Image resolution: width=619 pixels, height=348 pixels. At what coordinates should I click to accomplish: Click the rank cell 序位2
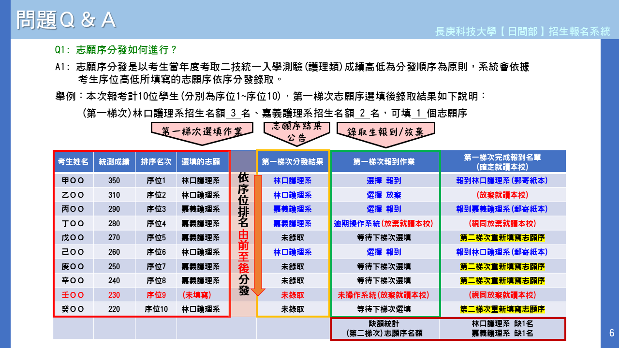point(156,195)
